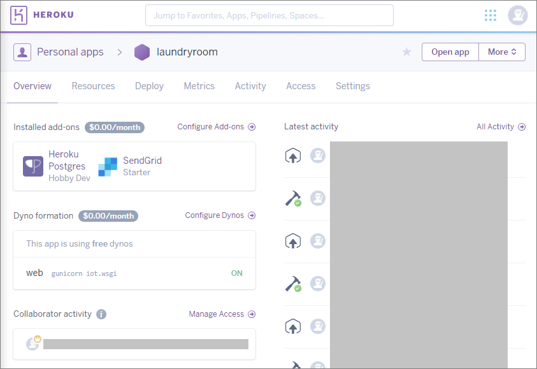
Task: Switch to the Resources tab
Action: 93,86
